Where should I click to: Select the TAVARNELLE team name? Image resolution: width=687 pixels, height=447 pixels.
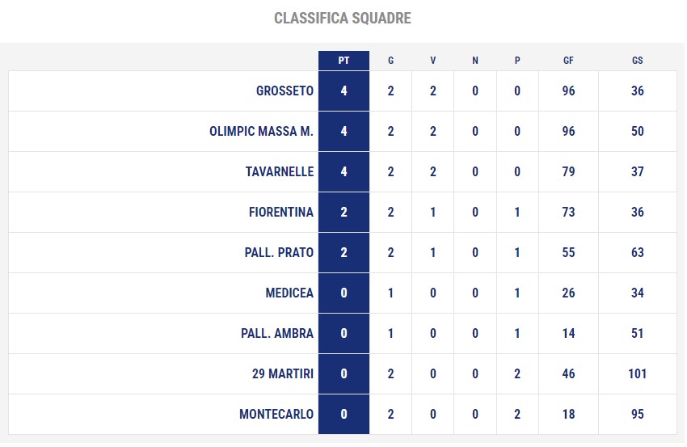tap(280, 171)
